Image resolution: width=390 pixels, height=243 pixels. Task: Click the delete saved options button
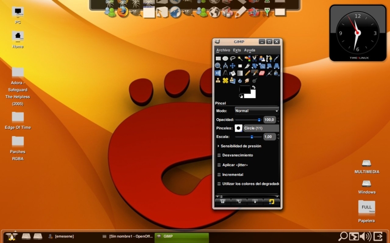pyautogui.click(x=255, y=202)
